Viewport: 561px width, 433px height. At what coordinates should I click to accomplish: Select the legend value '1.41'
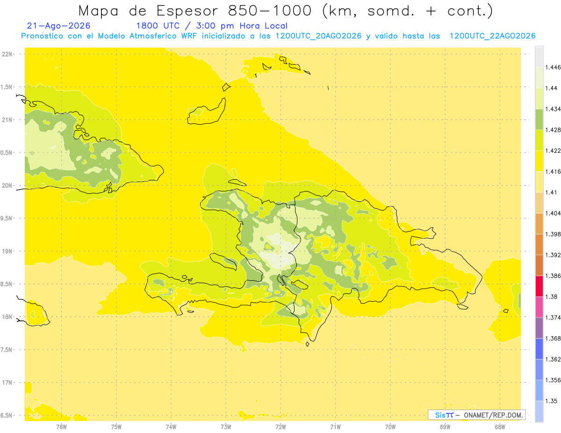(x=552, y=192)
